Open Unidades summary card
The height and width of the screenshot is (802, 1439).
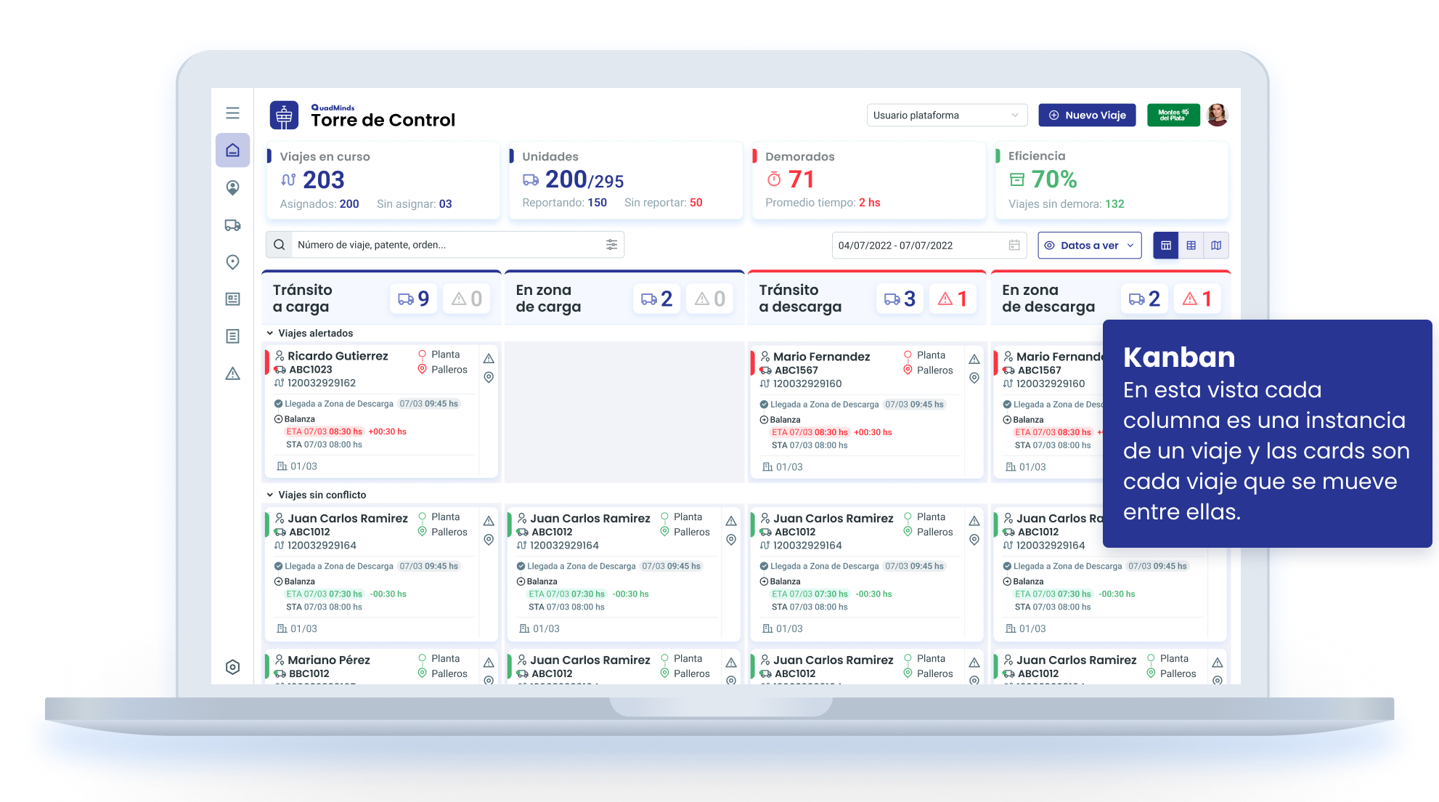click(625, 180)
